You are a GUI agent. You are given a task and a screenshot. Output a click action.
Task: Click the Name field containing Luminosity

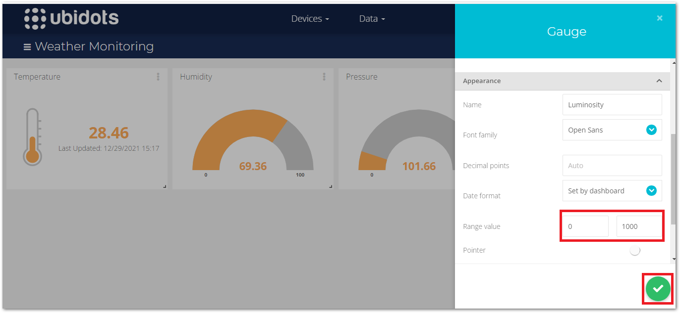click(612, 105)
